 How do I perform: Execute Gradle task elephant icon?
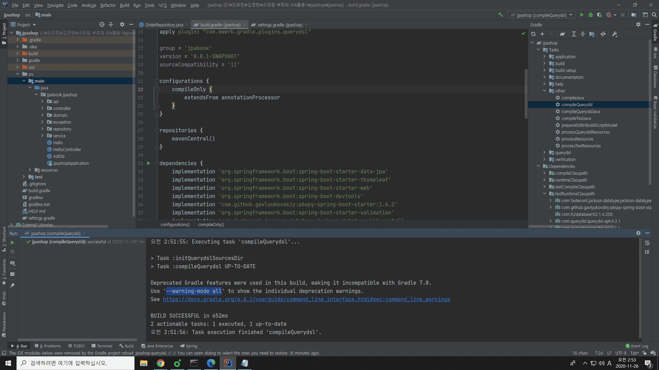coord(562,34)
